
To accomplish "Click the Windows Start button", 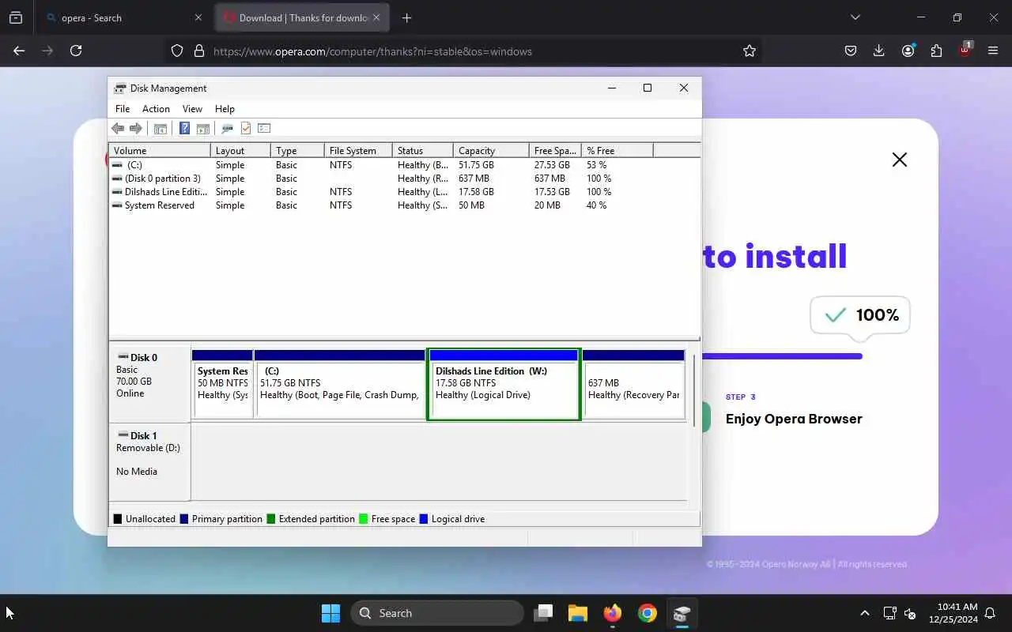I will tap(330, 613).
